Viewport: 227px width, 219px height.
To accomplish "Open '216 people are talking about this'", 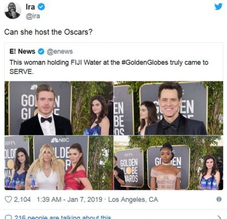I will [63, 217].
